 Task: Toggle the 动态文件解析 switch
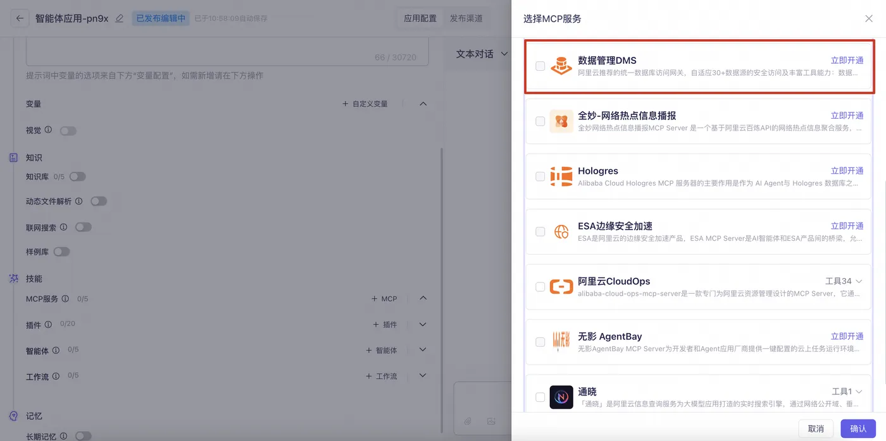pyautogui.click(x=99, y=202)
